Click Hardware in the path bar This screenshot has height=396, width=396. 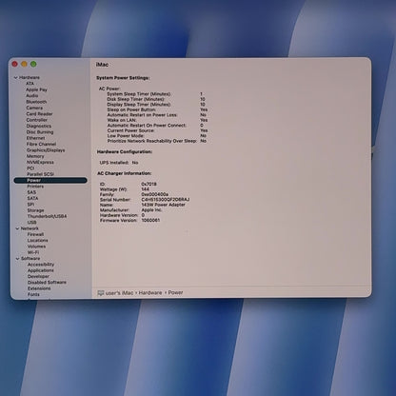[150, 293]
